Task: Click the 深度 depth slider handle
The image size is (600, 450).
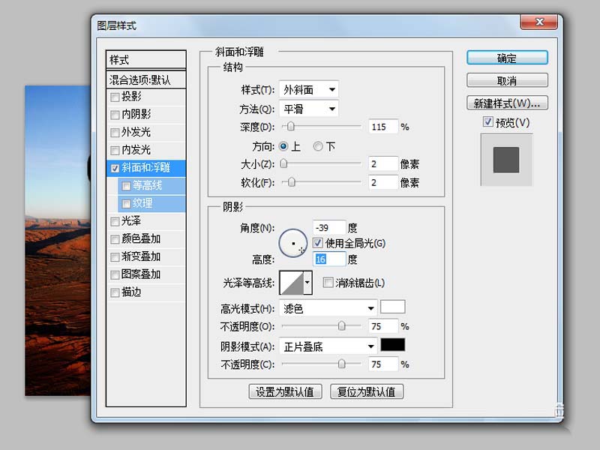Action: 291,126
